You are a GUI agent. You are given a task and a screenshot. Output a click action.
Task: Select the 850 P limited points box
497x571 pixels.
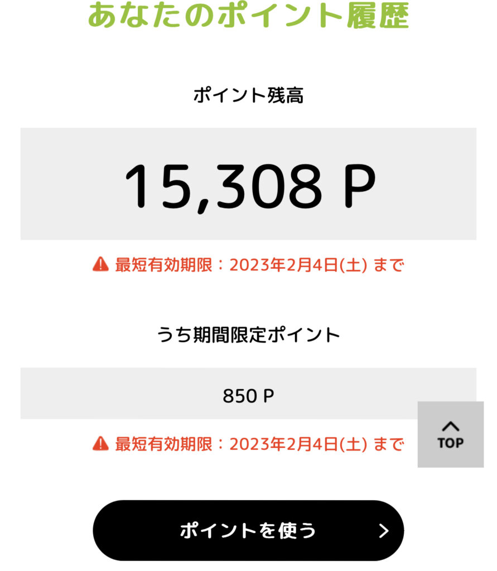tap(248, 393)
